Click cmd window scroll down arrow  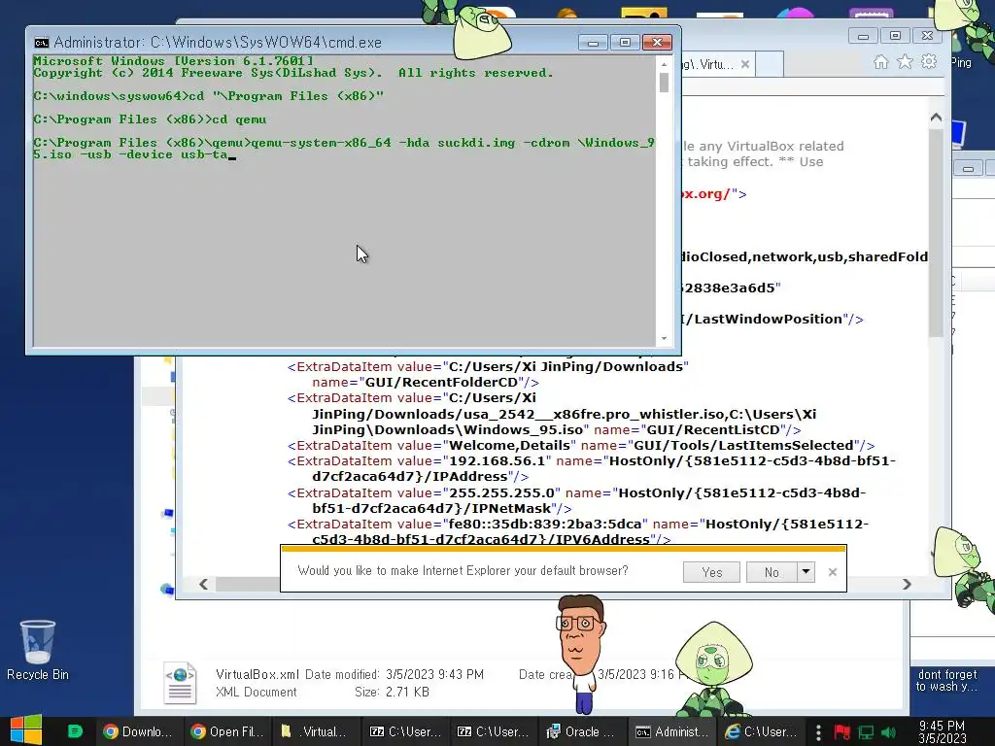click(664, 338)
